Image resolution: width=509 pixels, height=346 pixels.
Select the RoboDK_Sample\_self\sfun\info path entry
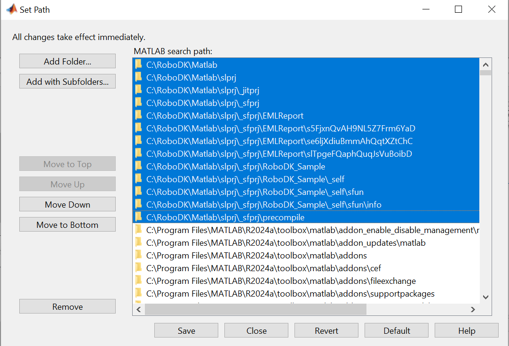(x=263, y=205)
